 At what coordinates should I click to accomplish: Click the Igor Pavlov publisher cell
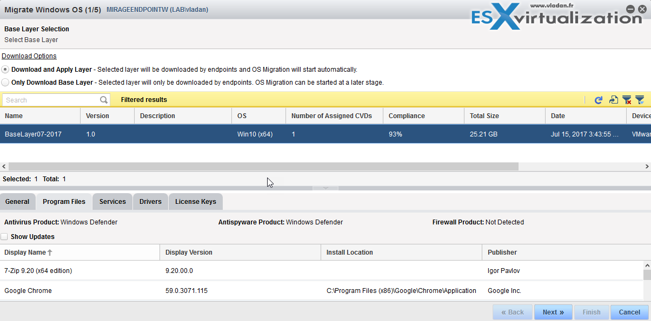click(504, 271)
